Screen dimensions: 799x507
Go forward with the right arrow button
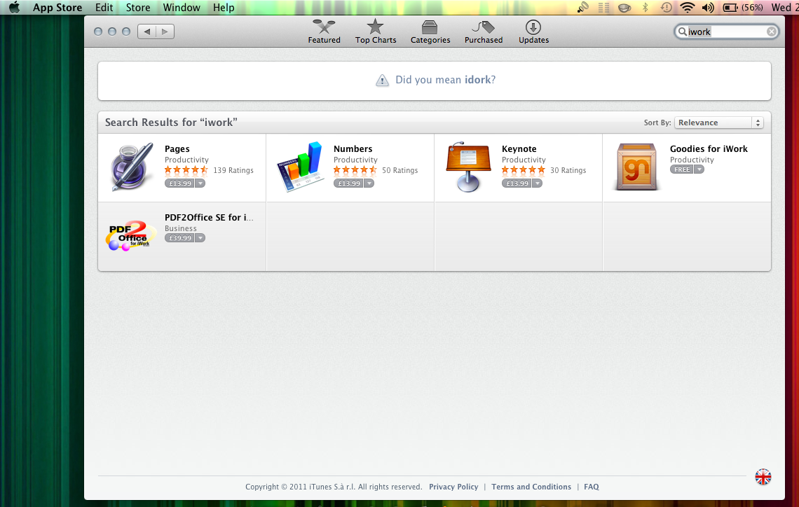point(165,32)
